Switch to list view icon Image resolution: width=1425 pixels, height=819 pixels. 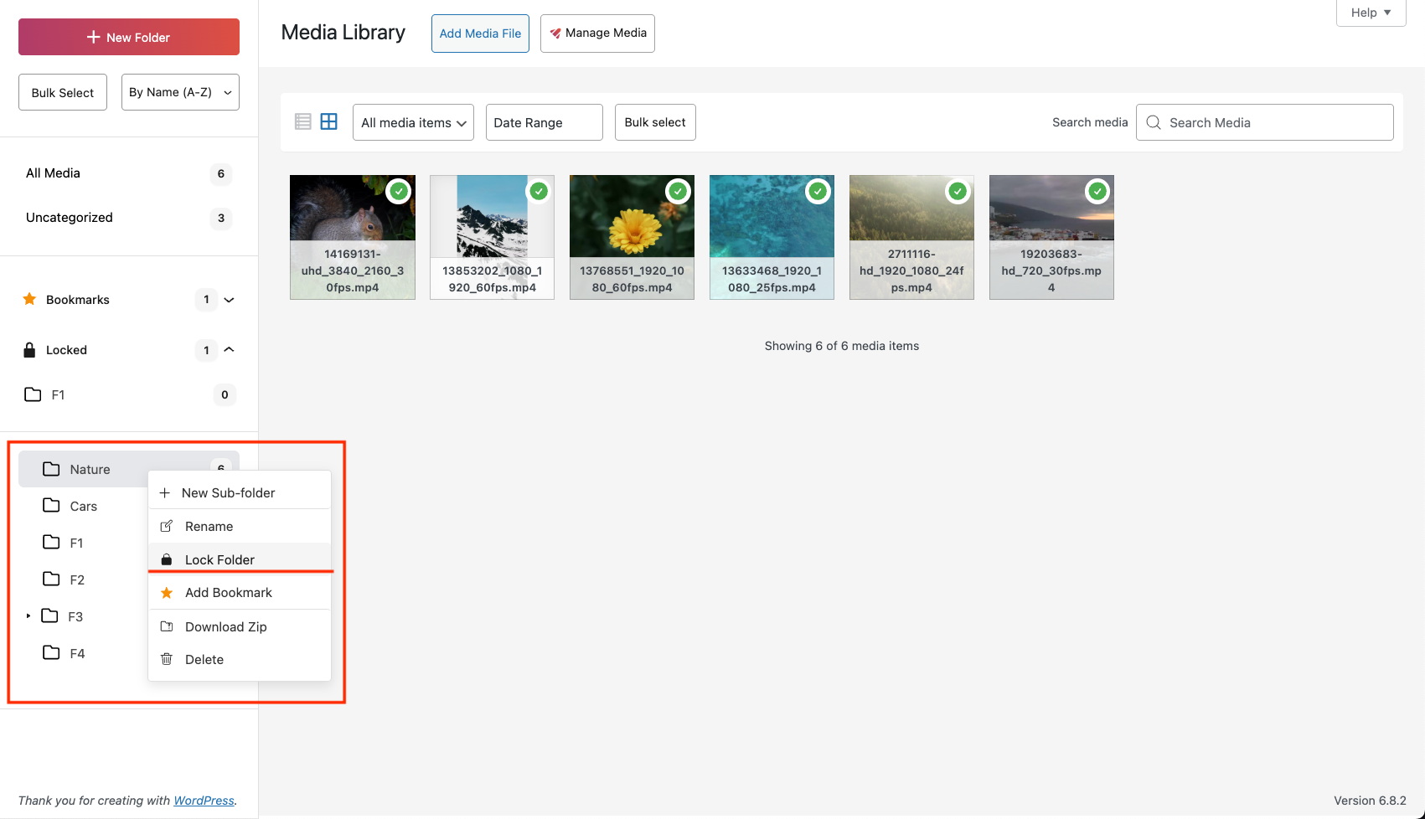pos(303,122)
